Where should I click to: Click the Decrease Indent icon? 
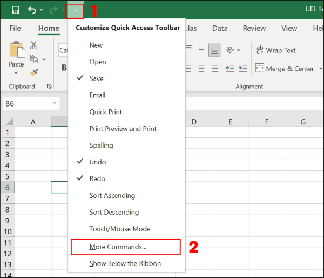(x=230, y=68)
